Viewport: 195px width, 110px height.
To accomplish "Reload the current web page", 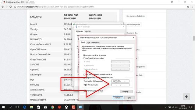I will (11, 7).
